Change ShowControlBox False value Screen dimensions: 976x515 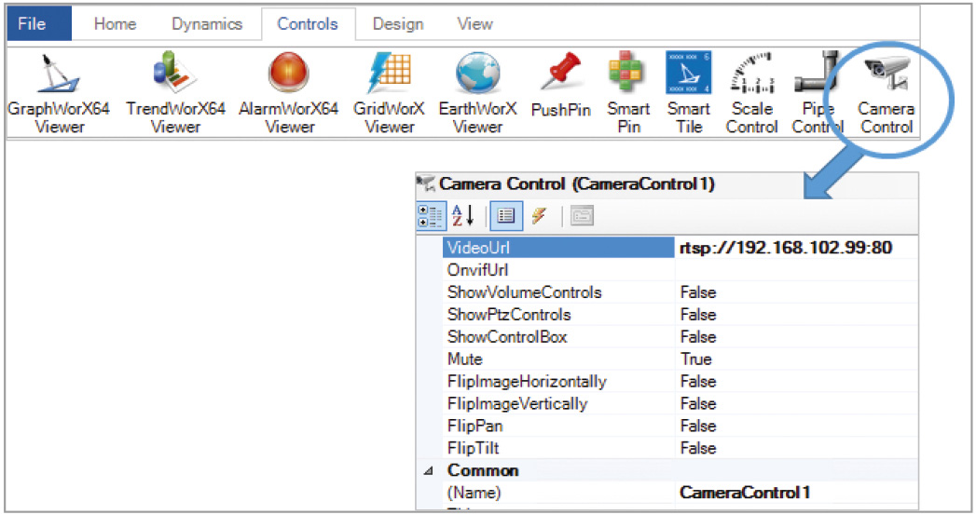pyautogui.click(x=796, y=337)
